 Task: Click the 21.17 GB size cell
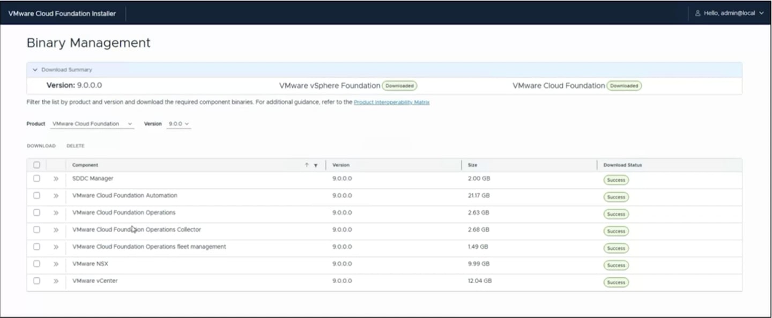(x=479, y=196)
